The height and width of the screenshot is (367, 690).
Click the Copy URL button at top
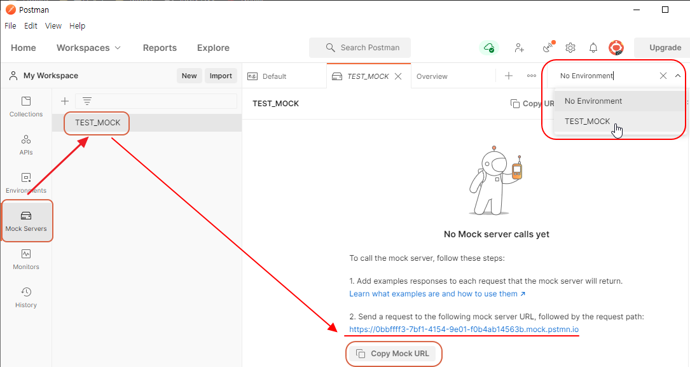pos(532,104)
